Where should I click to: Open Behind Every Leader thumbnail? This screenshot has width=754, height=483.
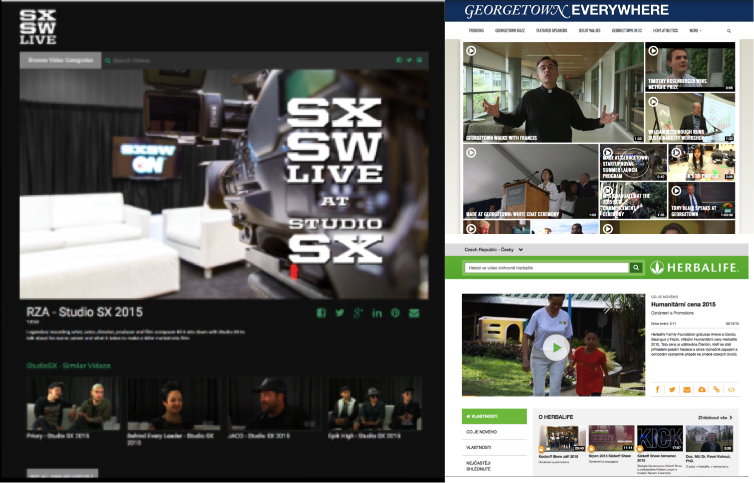174,404
